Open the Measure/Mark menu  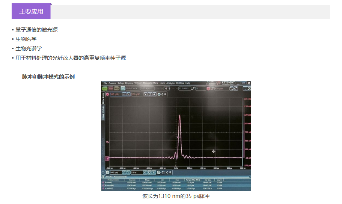150,83
